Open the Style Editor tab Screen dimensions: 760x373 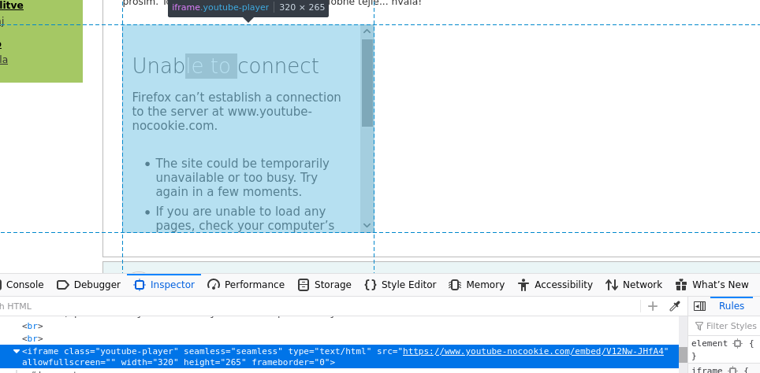[400, 285]
